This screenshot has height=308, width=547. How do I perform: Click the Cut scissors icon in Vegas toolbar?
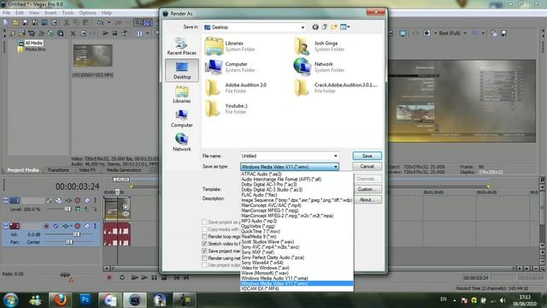coord(67,23)
